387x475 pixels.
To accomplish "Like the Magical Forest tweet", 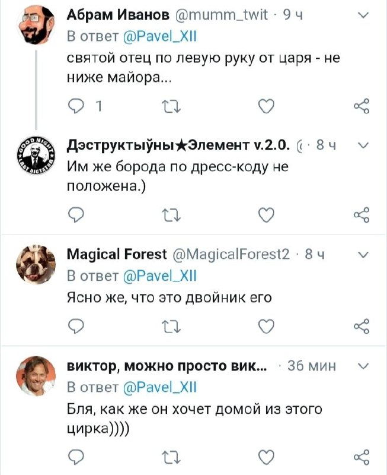I will [x=267, y=326].
